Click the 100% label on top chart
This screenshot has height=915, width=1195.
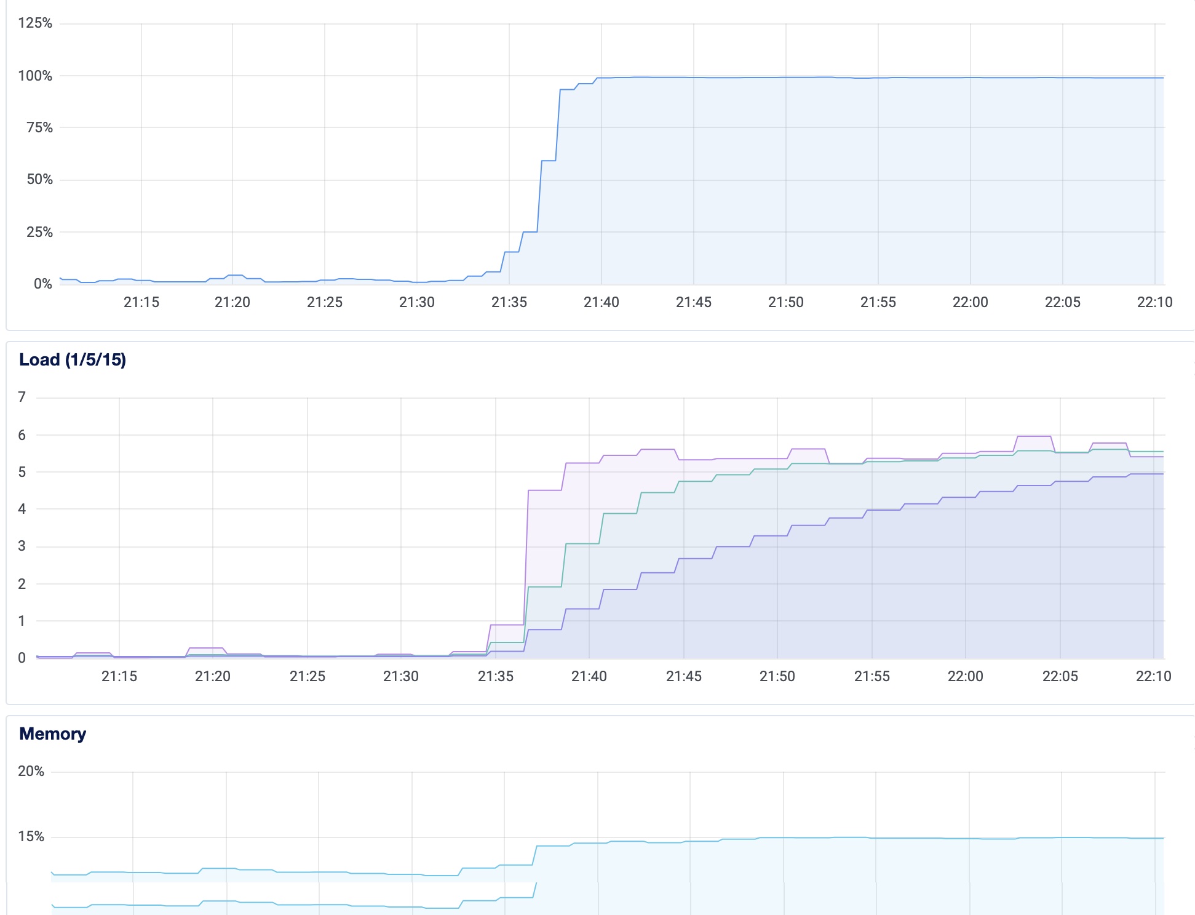35,76
